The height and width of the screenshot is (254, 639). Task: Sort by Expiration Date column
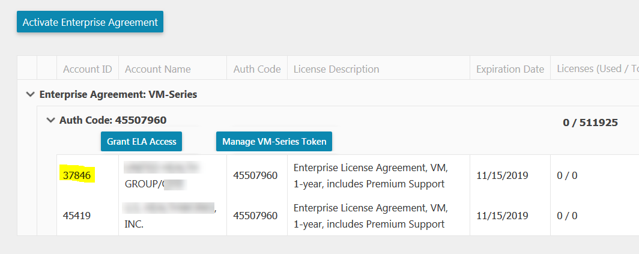coord(510,69)
